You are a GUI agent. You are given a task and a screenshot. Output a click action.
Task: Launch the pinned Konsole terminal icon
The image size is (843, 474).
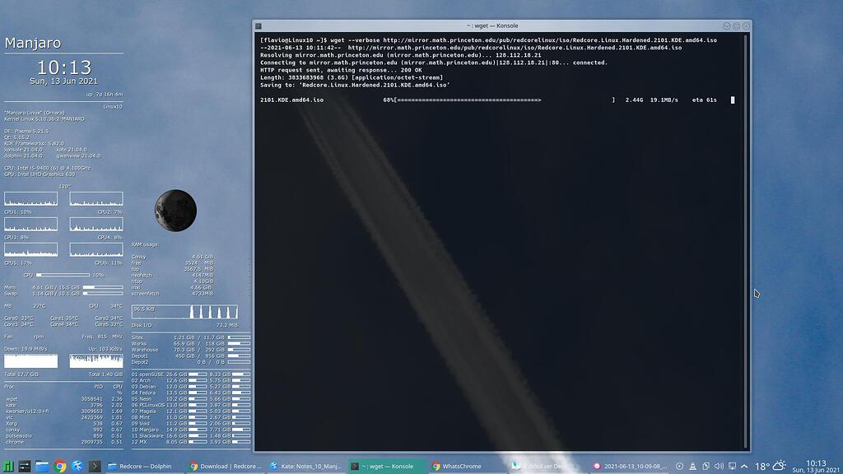click(x=95, y=466)
